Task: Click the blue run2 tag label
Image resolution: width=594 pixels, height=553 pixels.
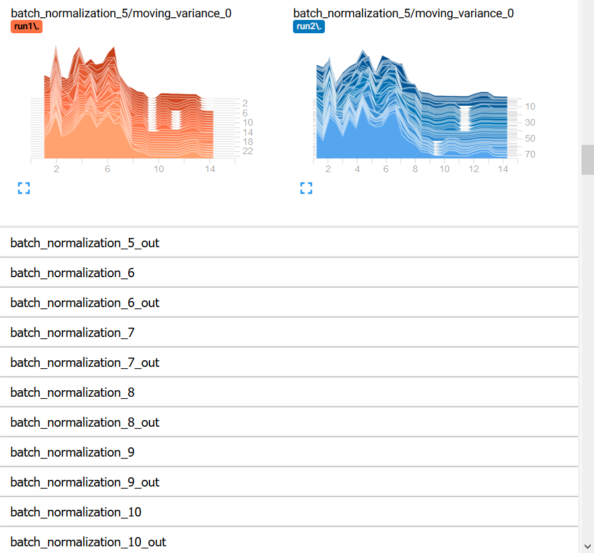Action: (x=309, y=27)
